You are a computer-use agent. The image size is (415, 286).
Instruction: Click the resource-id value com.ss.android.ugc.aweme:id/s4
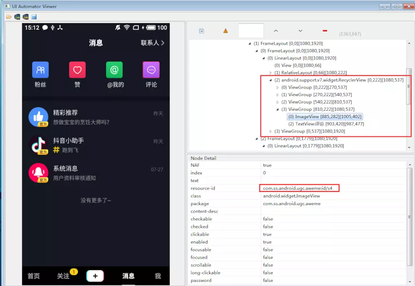coord(298,188)
